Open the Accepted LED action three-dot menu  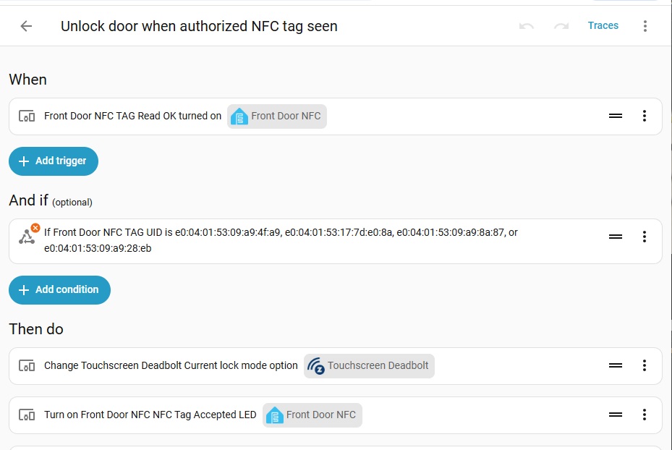[x=644, y=415]
